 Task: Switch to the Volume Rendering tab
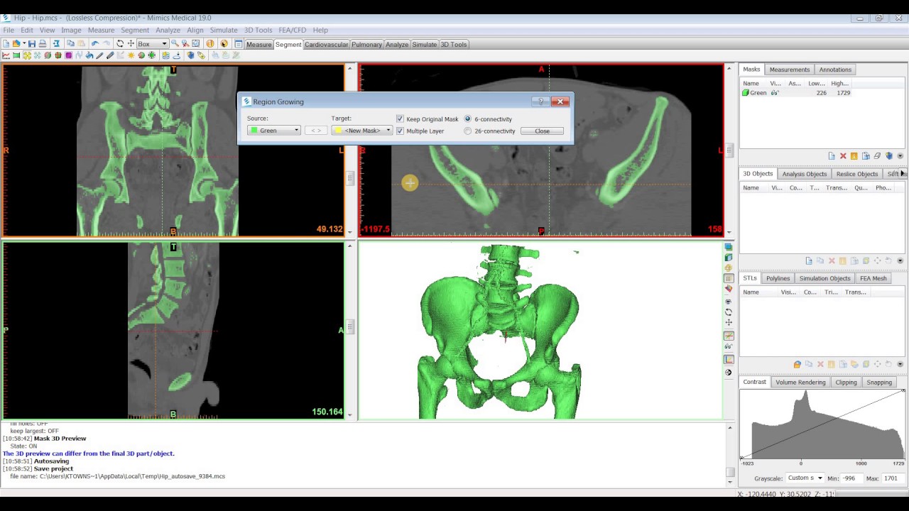pos(800,382)
